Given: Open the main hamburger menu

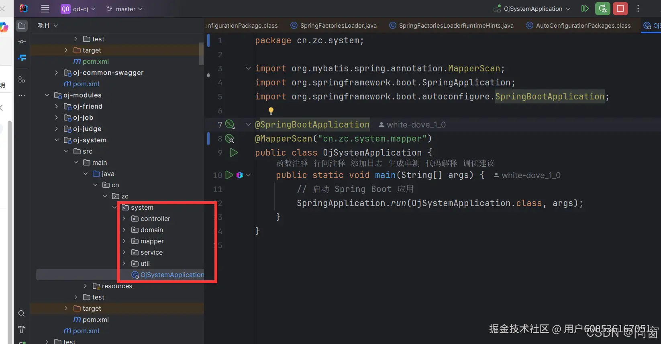Looking at the screenshot, I should 45,9.
